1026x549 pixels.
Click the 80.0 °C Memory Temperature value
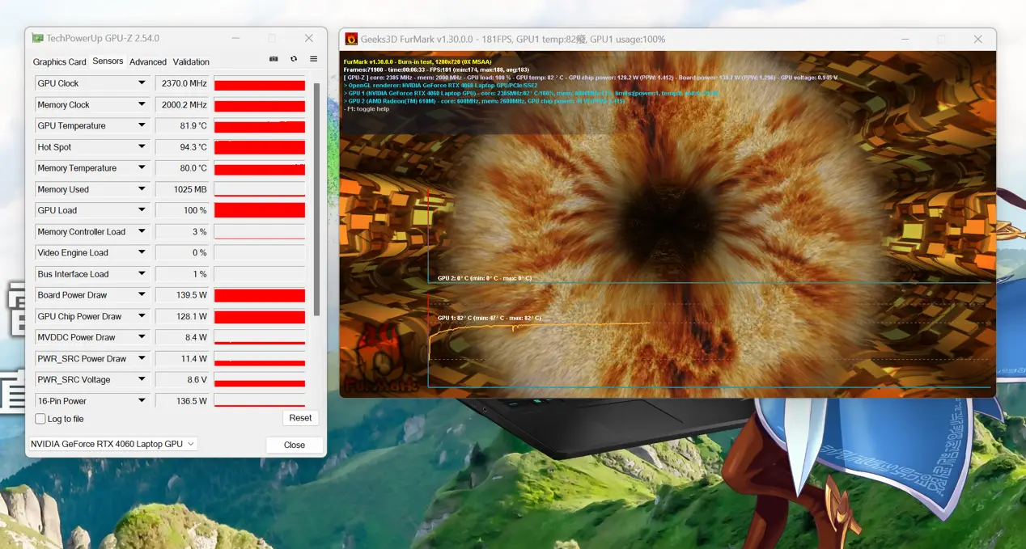point(182,168)
